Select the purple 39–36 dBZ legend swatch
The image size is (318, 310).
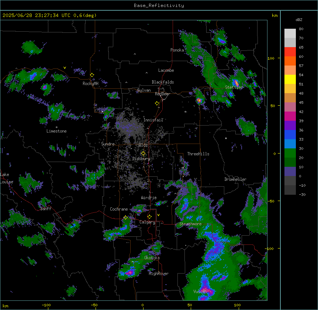(x=290, y=126)
